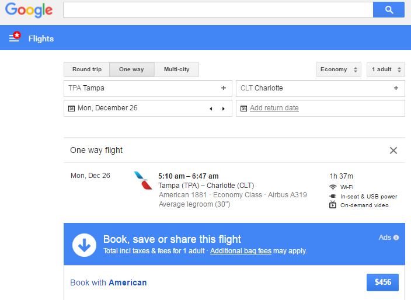Open the 1 adult passengers dropdown
This screenshot has height=300, width=411.
(386, 69)
